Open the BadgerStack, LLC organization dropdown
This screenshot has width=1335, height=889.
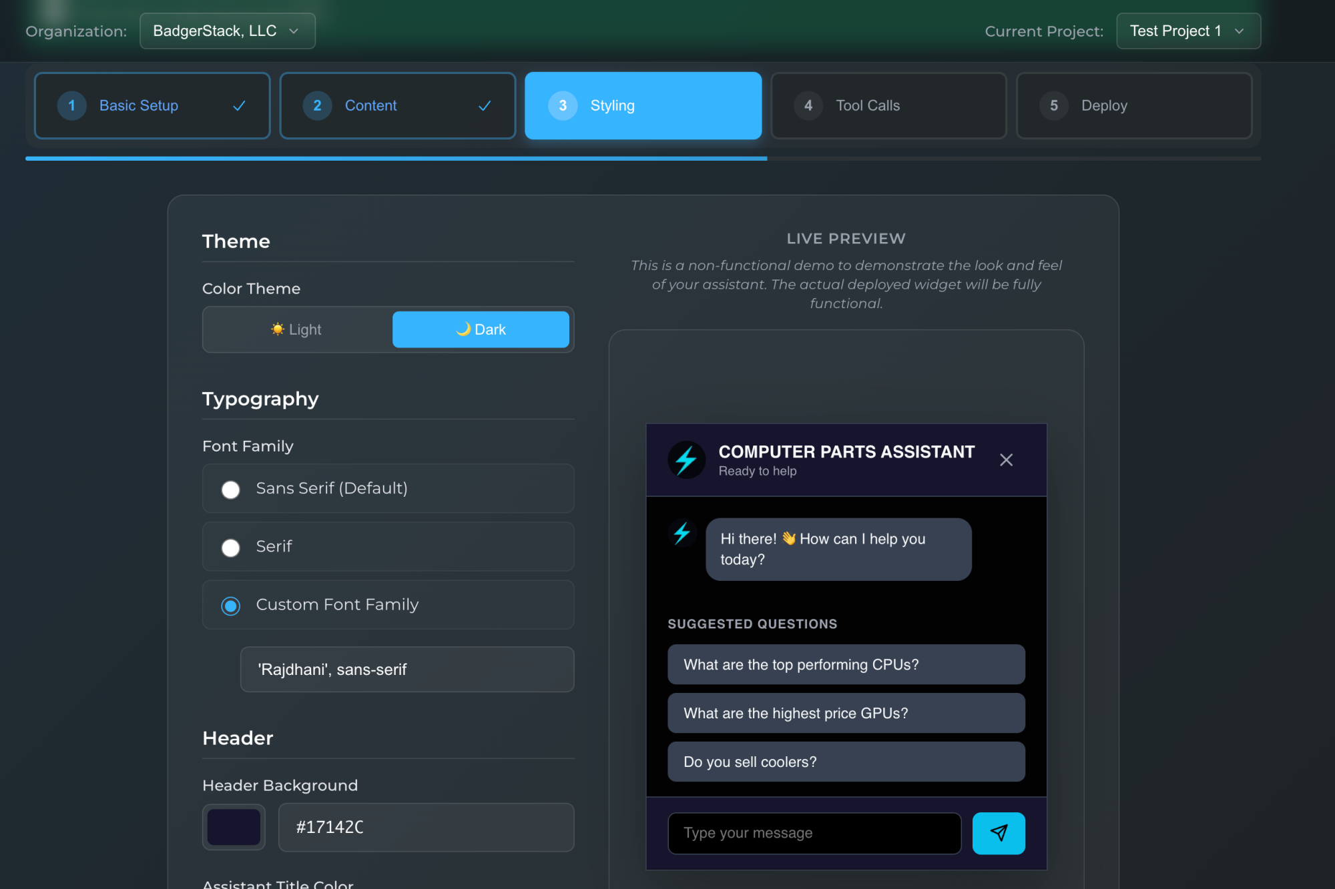point(227,31)
